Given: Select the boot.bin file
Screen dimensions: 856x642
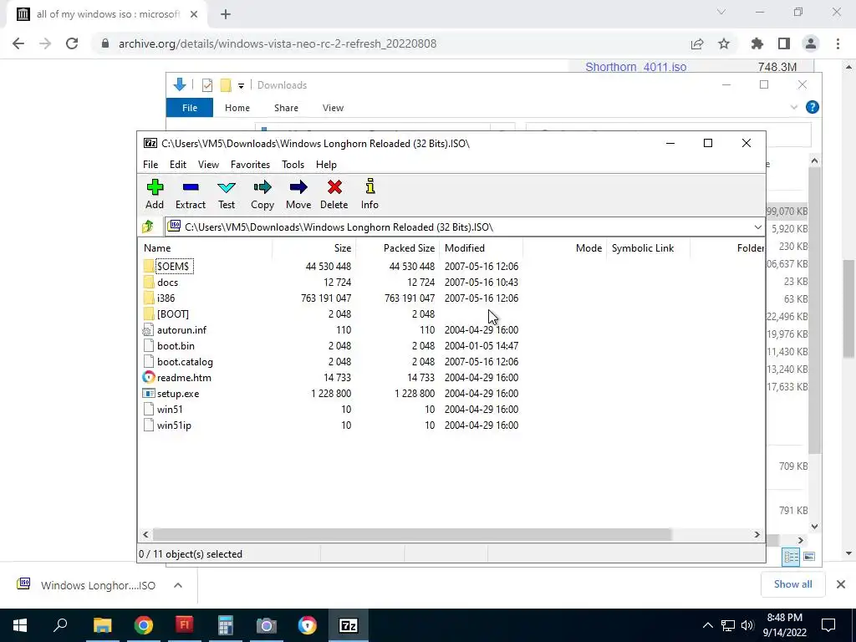Looking at the screenshot, I should click(x=176, y=345).
